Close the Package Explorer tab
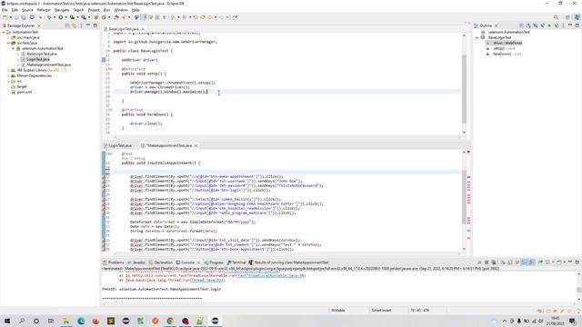582x327 pixels. pos(39,25)
